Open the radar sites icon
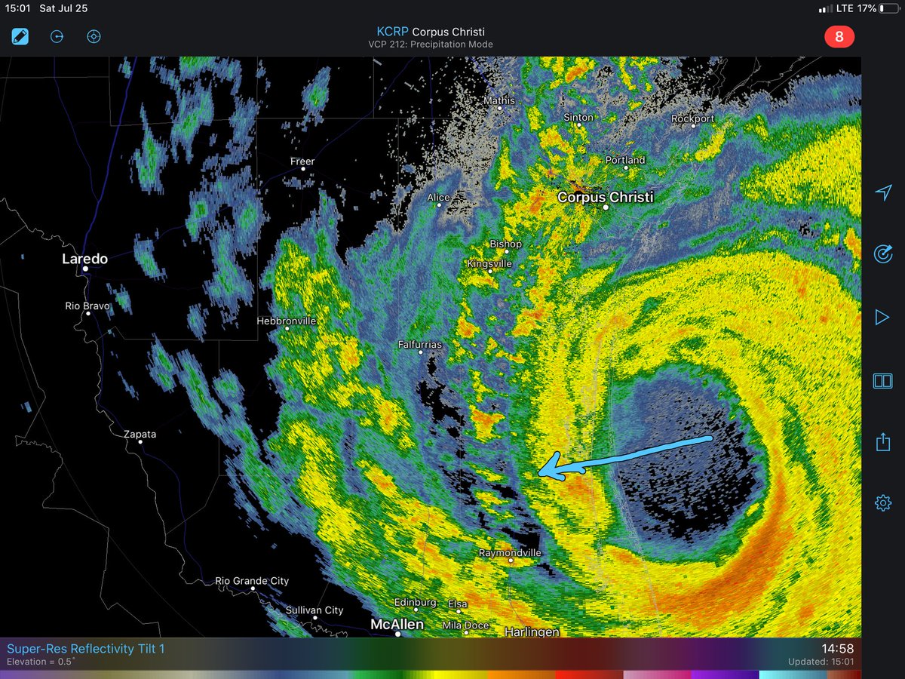The width and height of the screenshot is (905, 679). pyautogui.click(x=883, y=254)
